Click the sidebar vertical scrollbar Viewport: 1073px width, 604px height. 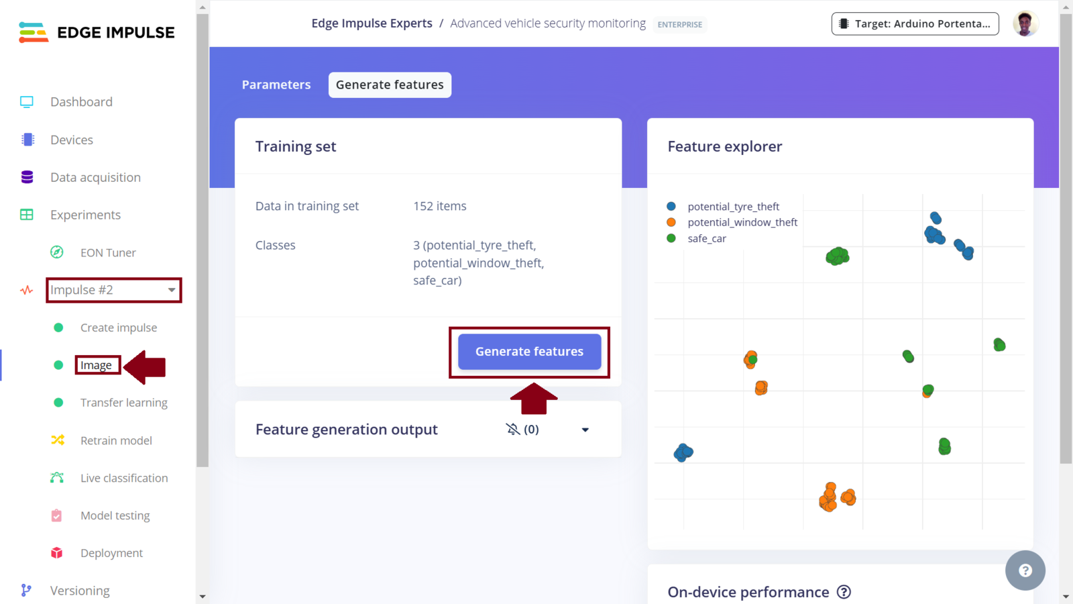[203, 240]
